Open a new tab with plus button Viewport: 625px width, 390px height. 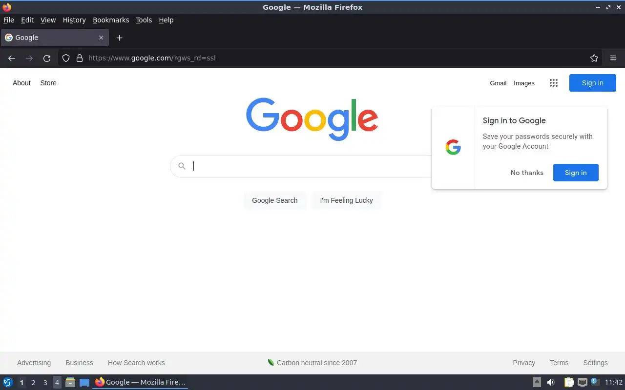(x=119, y=38)
